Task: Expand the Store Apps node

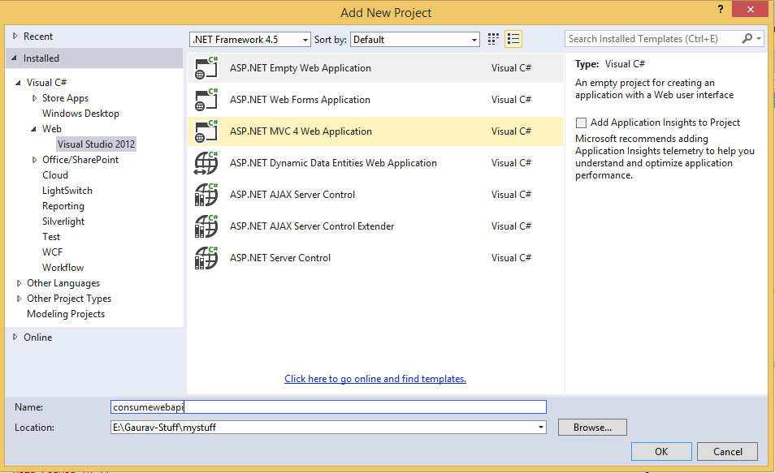Action: point(34,98)
